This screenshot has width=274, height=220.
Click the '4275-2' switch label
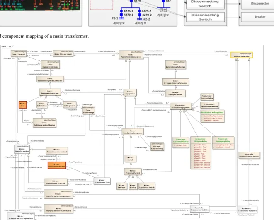point(146,11)
